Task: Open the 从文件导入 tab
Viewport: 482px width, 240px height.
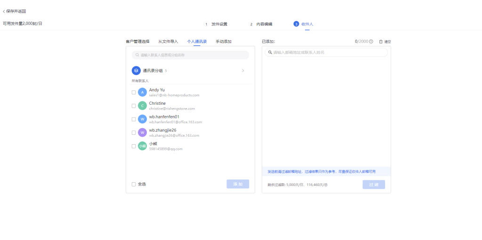Action: (168, 41)
